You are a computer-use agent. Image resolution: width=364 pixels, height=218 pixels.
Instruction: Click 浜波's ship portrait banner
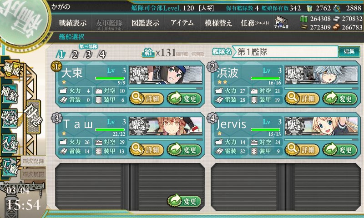click(321, 74)
